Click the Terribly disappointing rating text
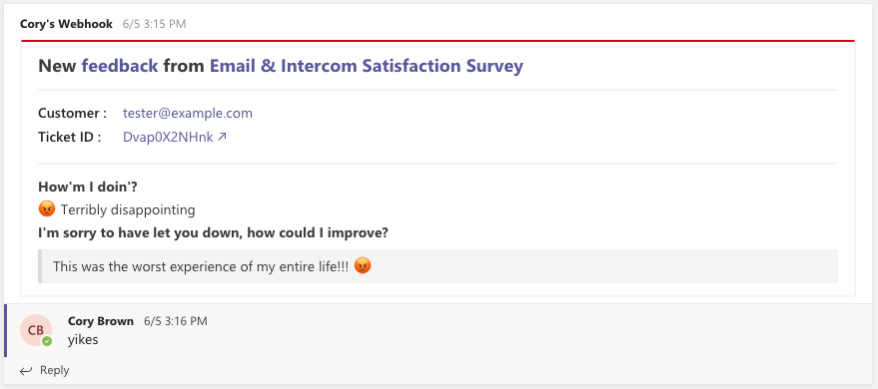The width and height of the screenshot is (878, 389). point(128,210)
